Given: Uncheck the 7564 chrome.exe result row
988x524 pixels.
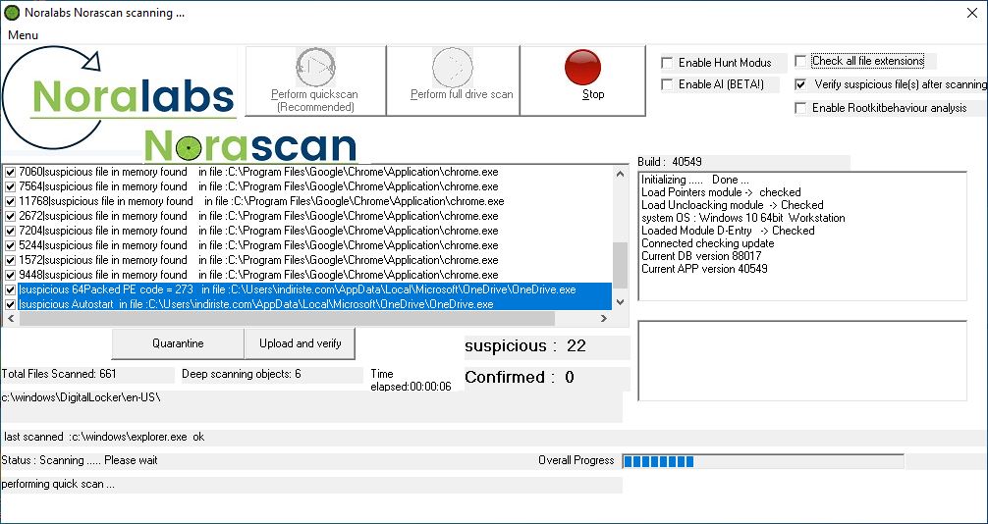Looking at the screenshot, I should point(10,186).
